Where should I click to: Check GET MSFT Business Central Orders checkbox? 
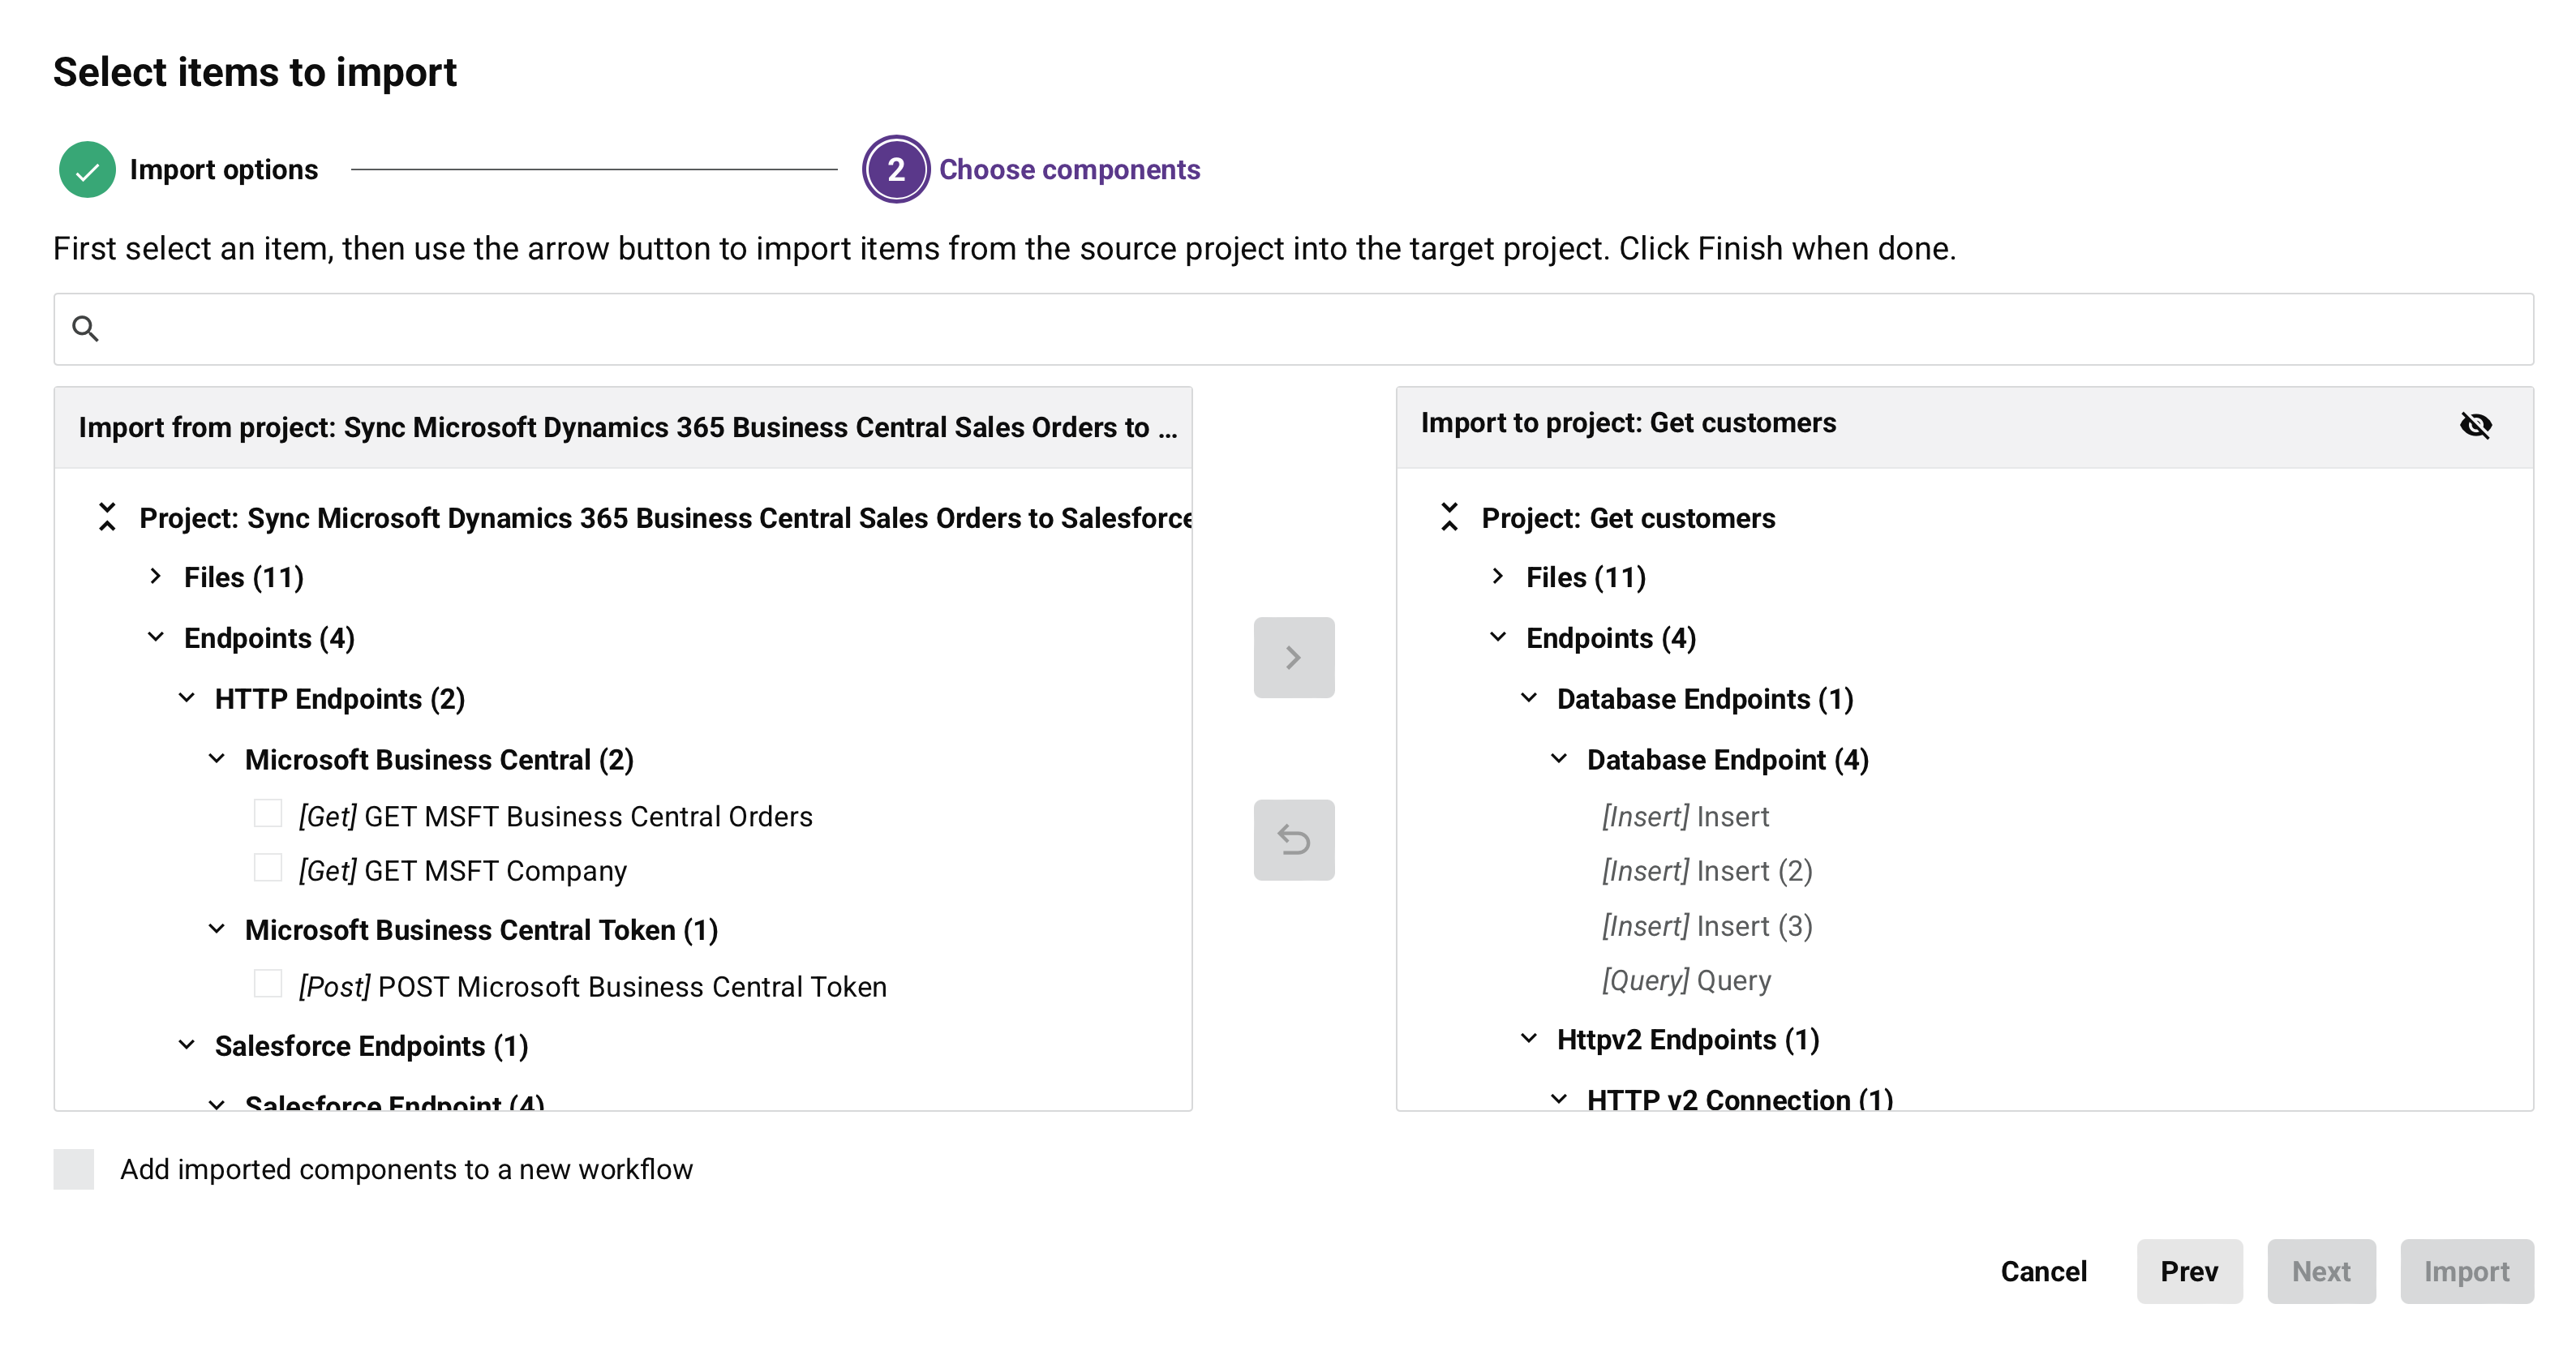(267, 814)
